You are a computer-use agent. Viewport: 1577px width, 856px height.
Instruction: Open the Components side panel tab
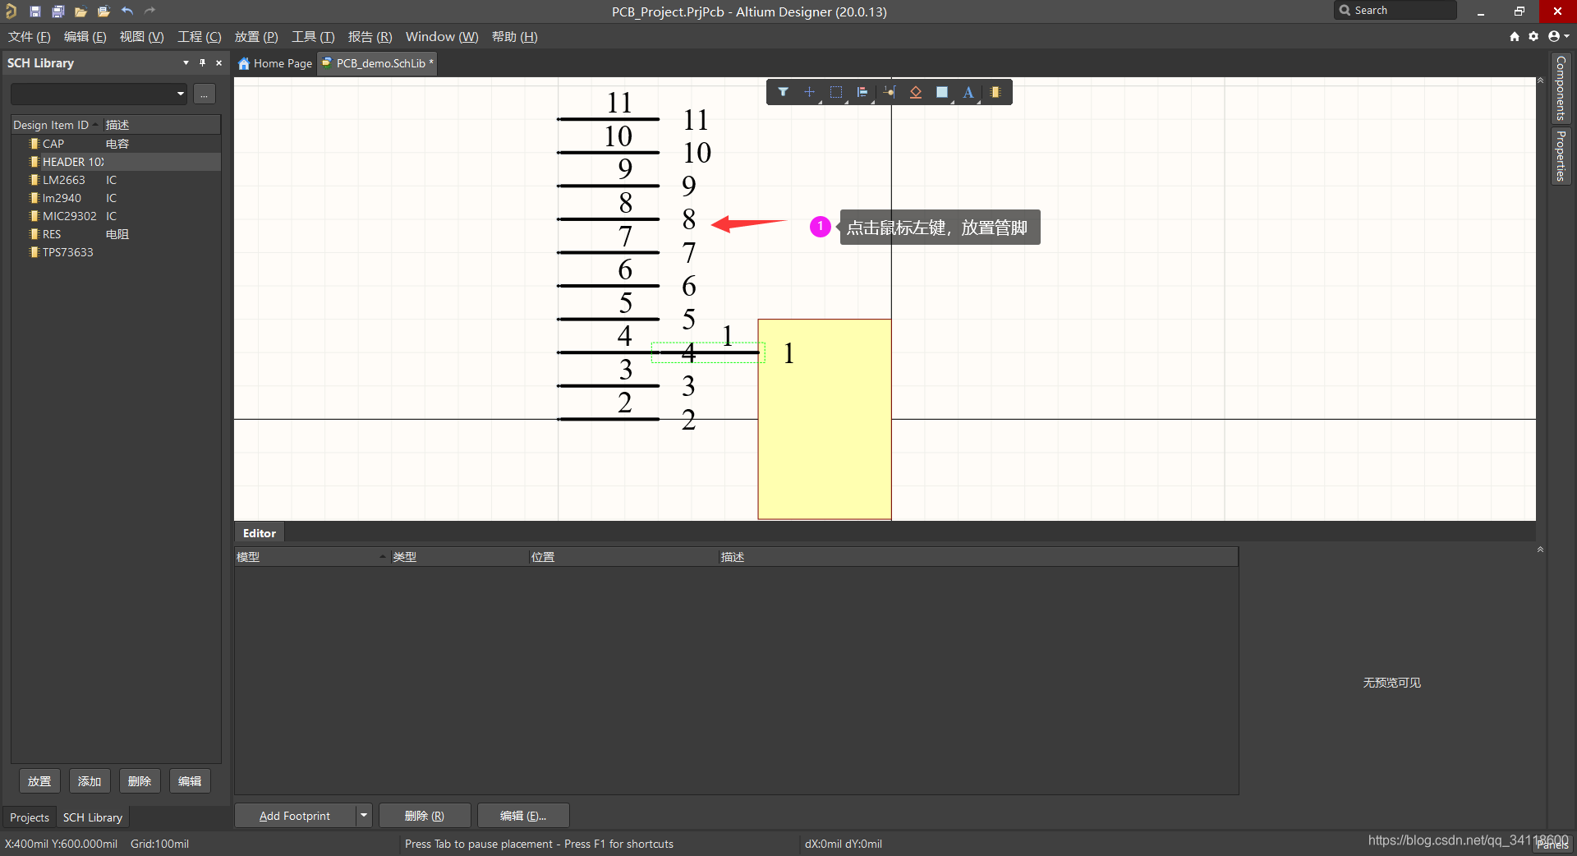(x=1561, y=88)
